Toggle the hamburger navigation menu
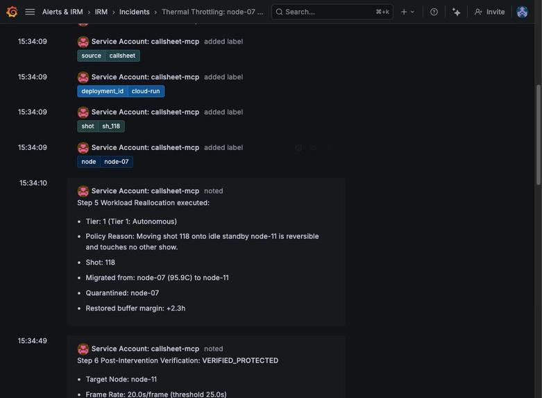 click(x=30, y=12)
